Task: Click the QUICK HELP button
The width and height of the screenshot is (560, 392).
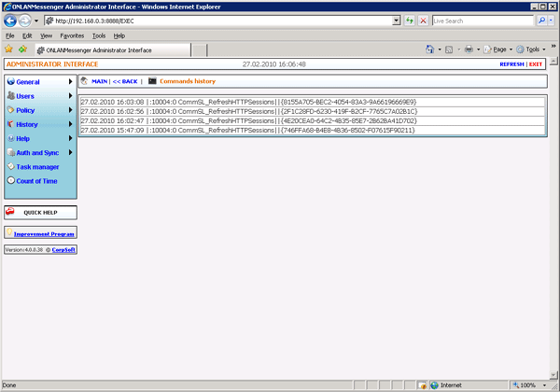Action: 40,213
